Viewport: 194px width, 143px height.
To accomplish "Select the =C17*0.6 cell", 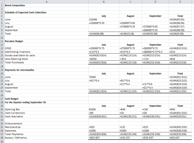I will 155,84.
